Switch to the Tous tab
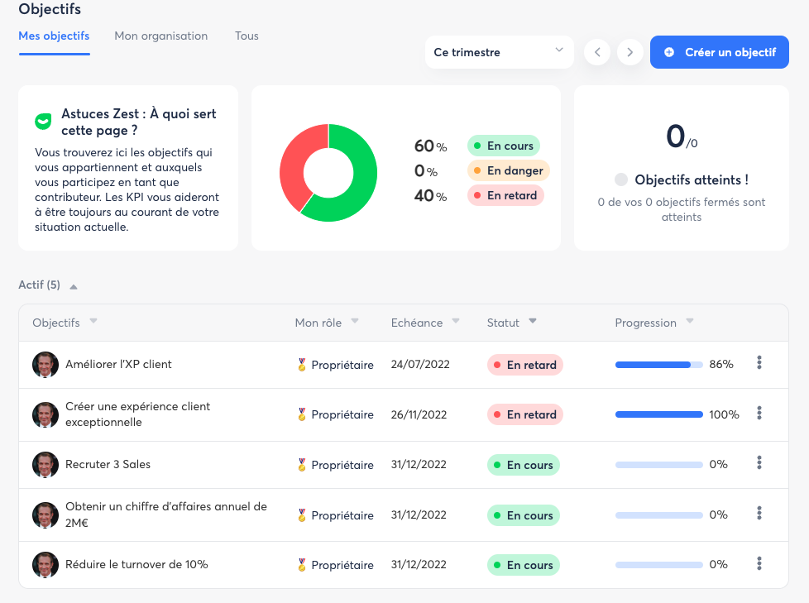Screen dimensions: 809x603 247,36
